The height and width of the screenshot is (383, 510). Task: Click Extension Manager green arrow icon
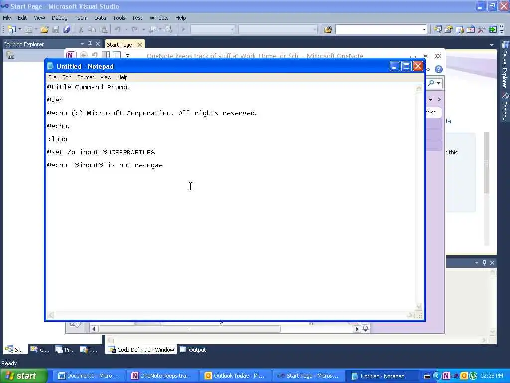(x=493, y=29)
